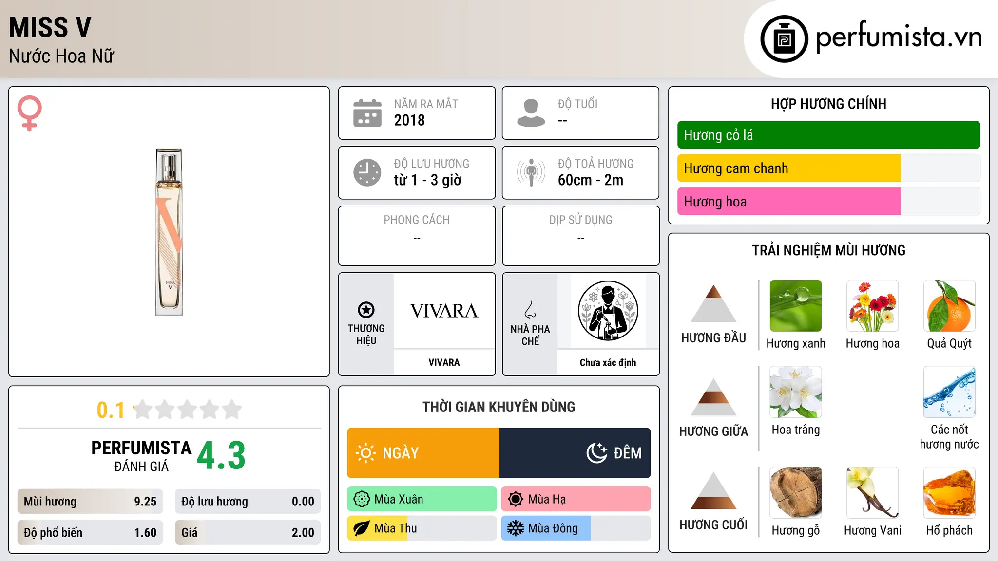
Task: Click the star badge icon above Thương hiệu
Action: coord(366,310)
